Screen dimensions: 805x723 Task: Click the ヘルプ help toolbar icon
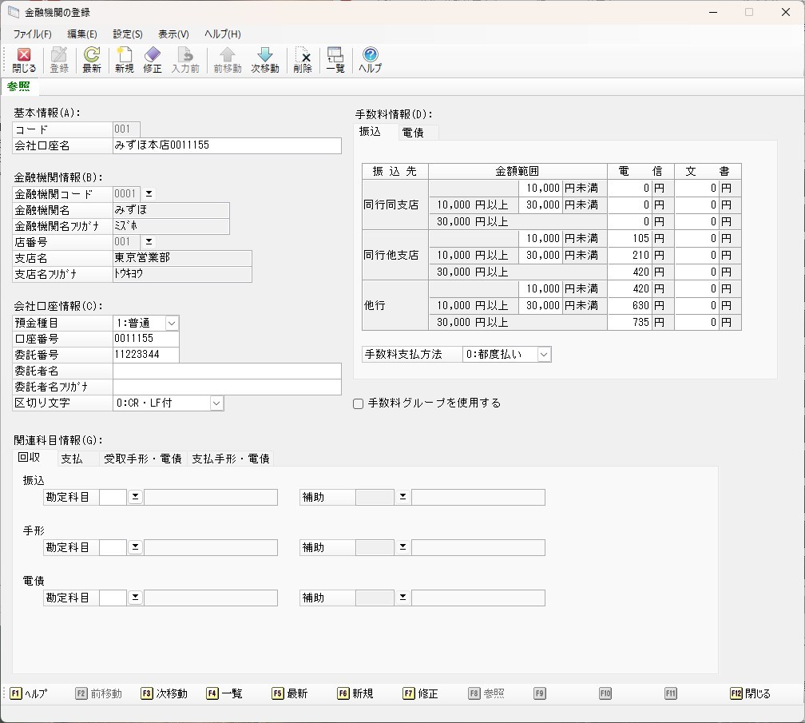pyautogui.click(x=370, y=60)
